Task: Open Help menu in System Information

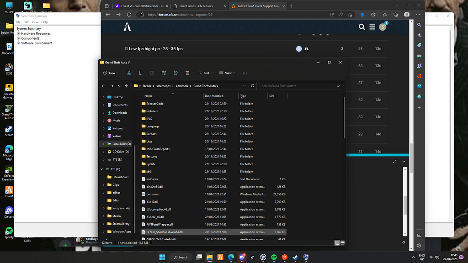Action: coord(44,22)
